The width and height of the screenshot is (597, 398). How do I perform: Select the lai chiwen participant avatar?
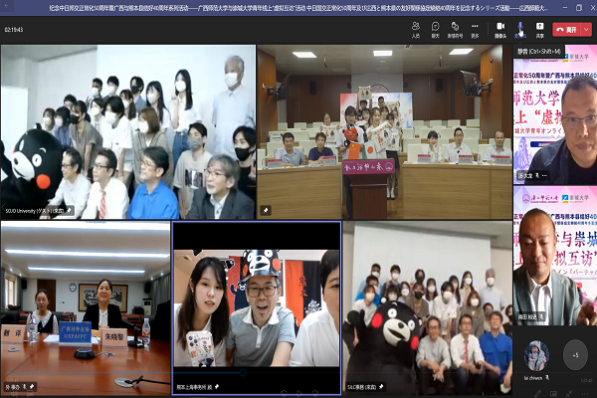coord(538,355)
